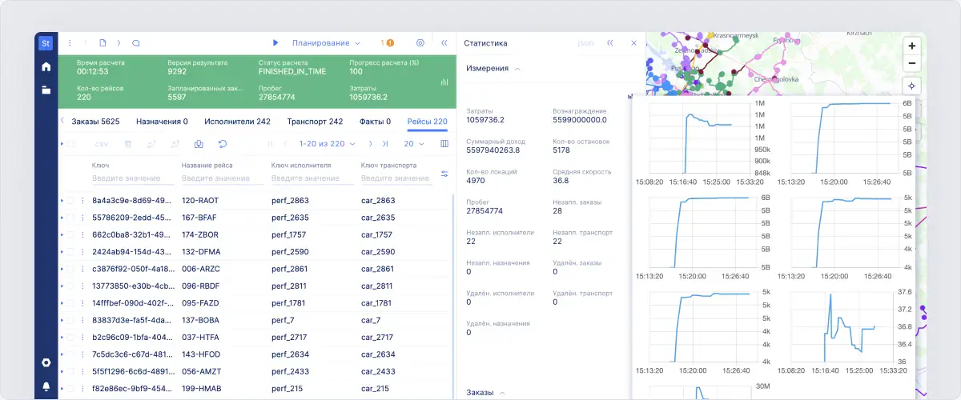The height and width of the screenshot is (400, 961).
Task: Zoom in on the map
Action: [911, 46]
